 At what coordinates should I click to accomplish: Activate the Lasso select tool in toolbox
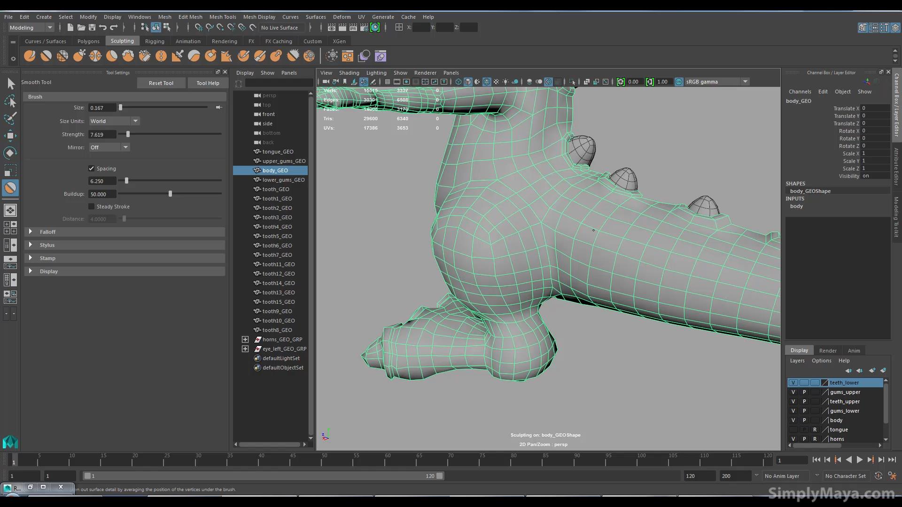pyautogui.click(x=11, y=101)
